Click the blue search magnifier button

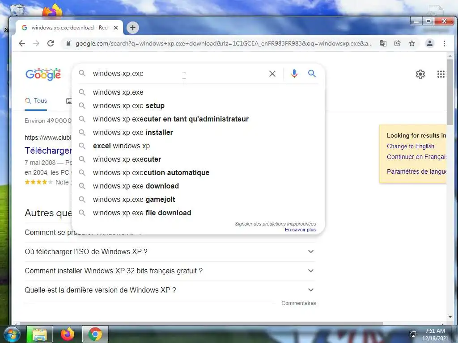click(x=312, y=74)
